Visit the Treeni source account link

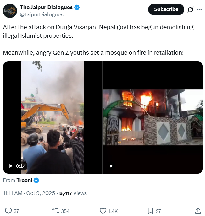point(25,181)
